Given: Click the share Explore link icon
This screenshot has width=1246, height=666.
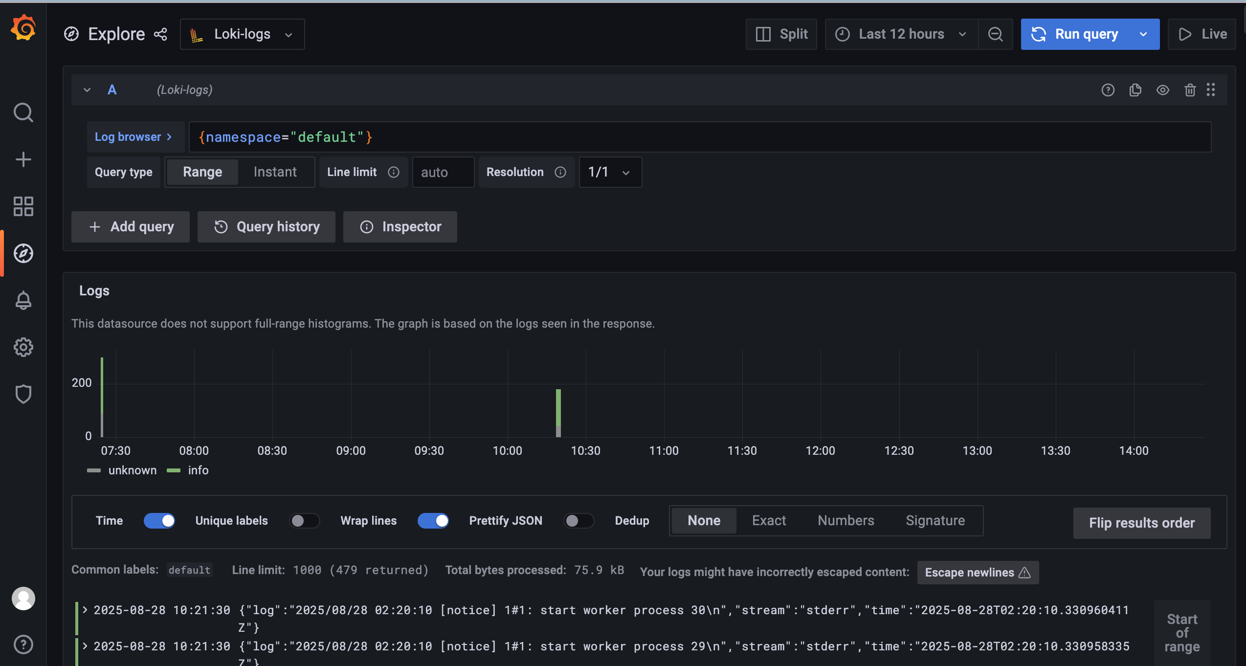Looking at the screenshot, I should (160, 34).
